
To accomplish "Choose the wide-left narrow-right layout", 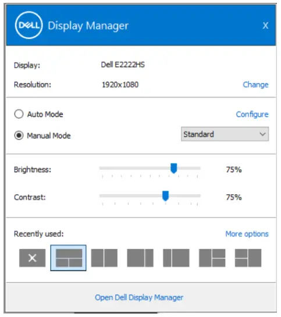I will point(140,258).
